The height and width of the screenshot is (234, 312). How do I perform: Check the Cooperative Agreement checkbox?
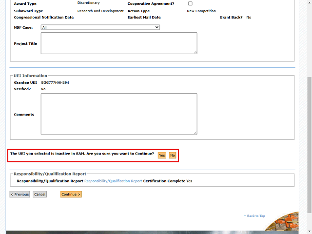[190, 3]
